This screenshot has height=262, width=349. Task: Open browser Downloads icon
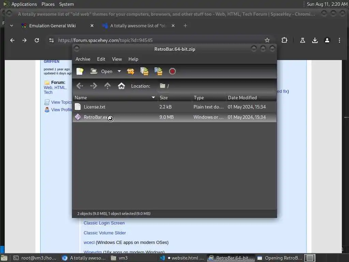[x=315, y=40]
